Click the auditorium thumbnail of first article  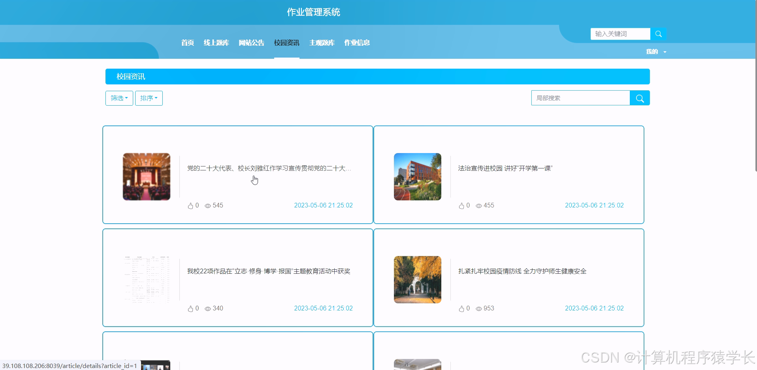coord(147,177)
